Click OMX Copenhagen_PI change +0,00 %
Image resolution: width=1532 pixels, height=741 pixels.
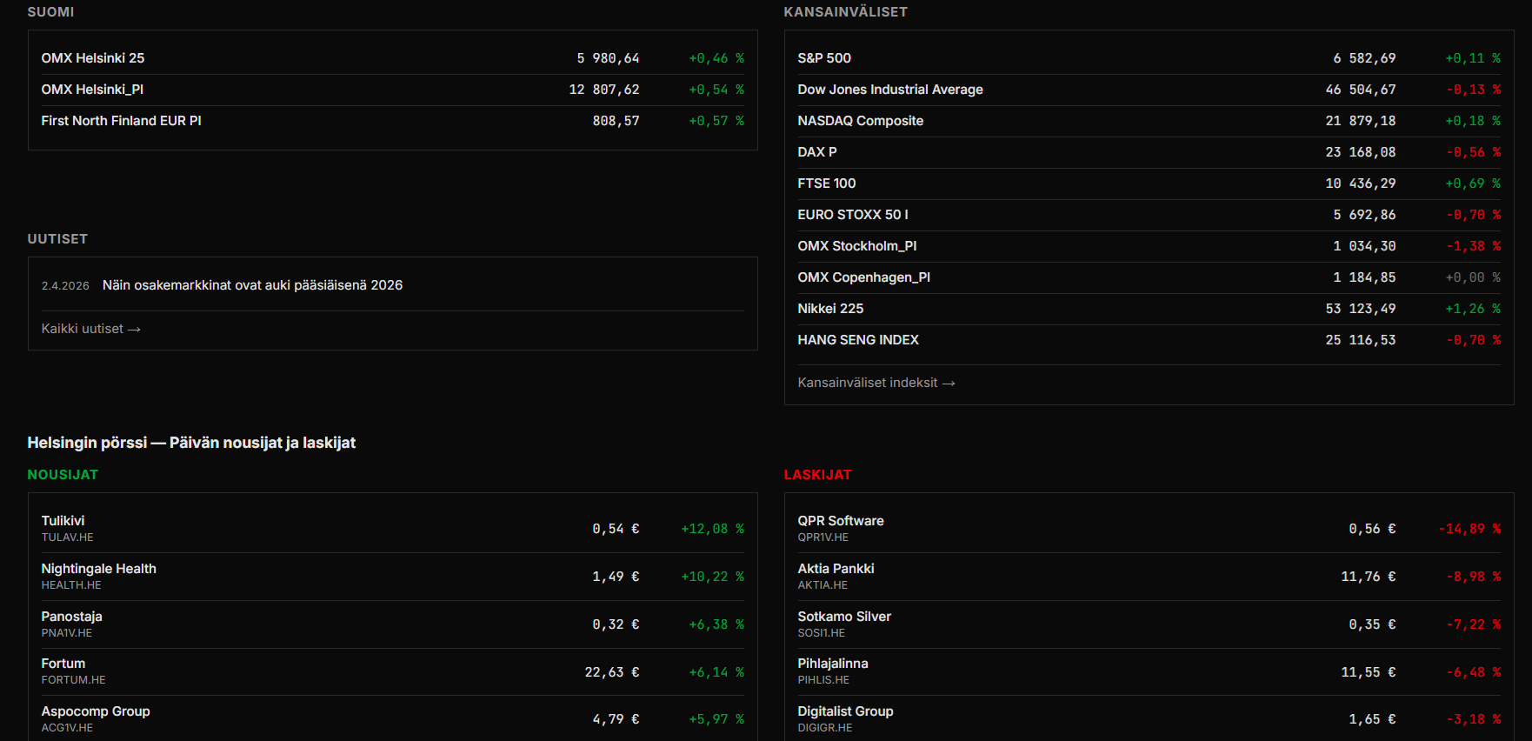coord(1473,277)
